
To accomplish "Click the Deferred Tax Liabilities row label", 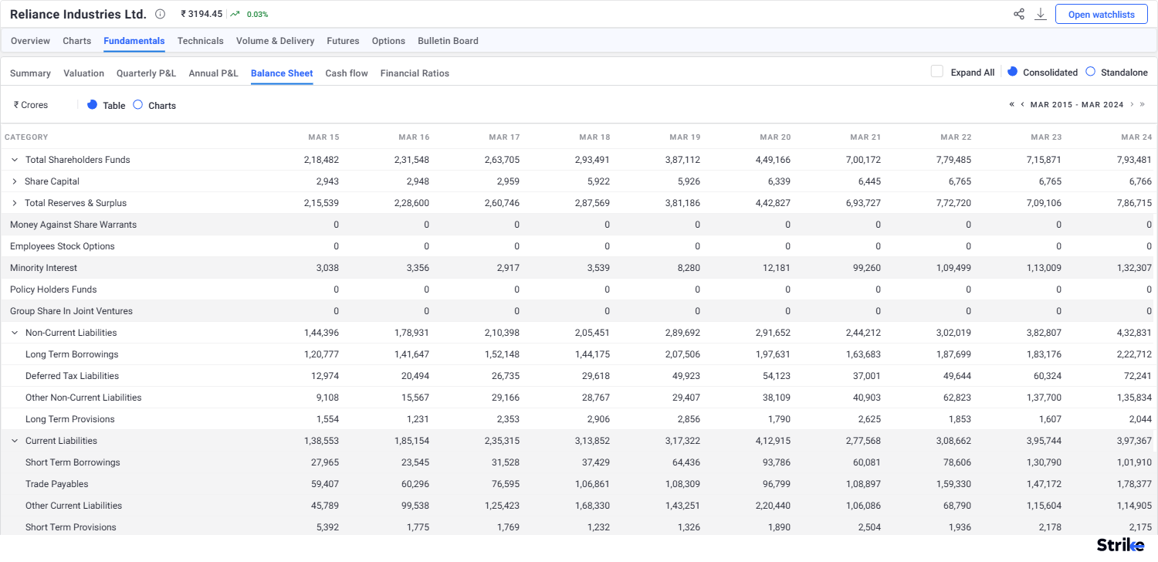I will [72, 376].
